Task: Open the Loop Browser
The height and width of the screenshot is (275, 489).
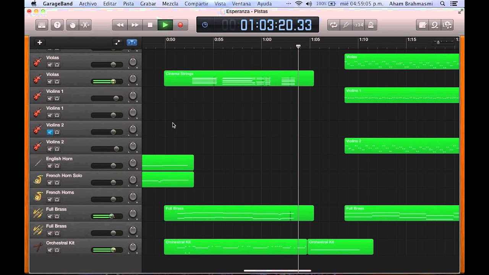Action: click(x=435, y=25)
